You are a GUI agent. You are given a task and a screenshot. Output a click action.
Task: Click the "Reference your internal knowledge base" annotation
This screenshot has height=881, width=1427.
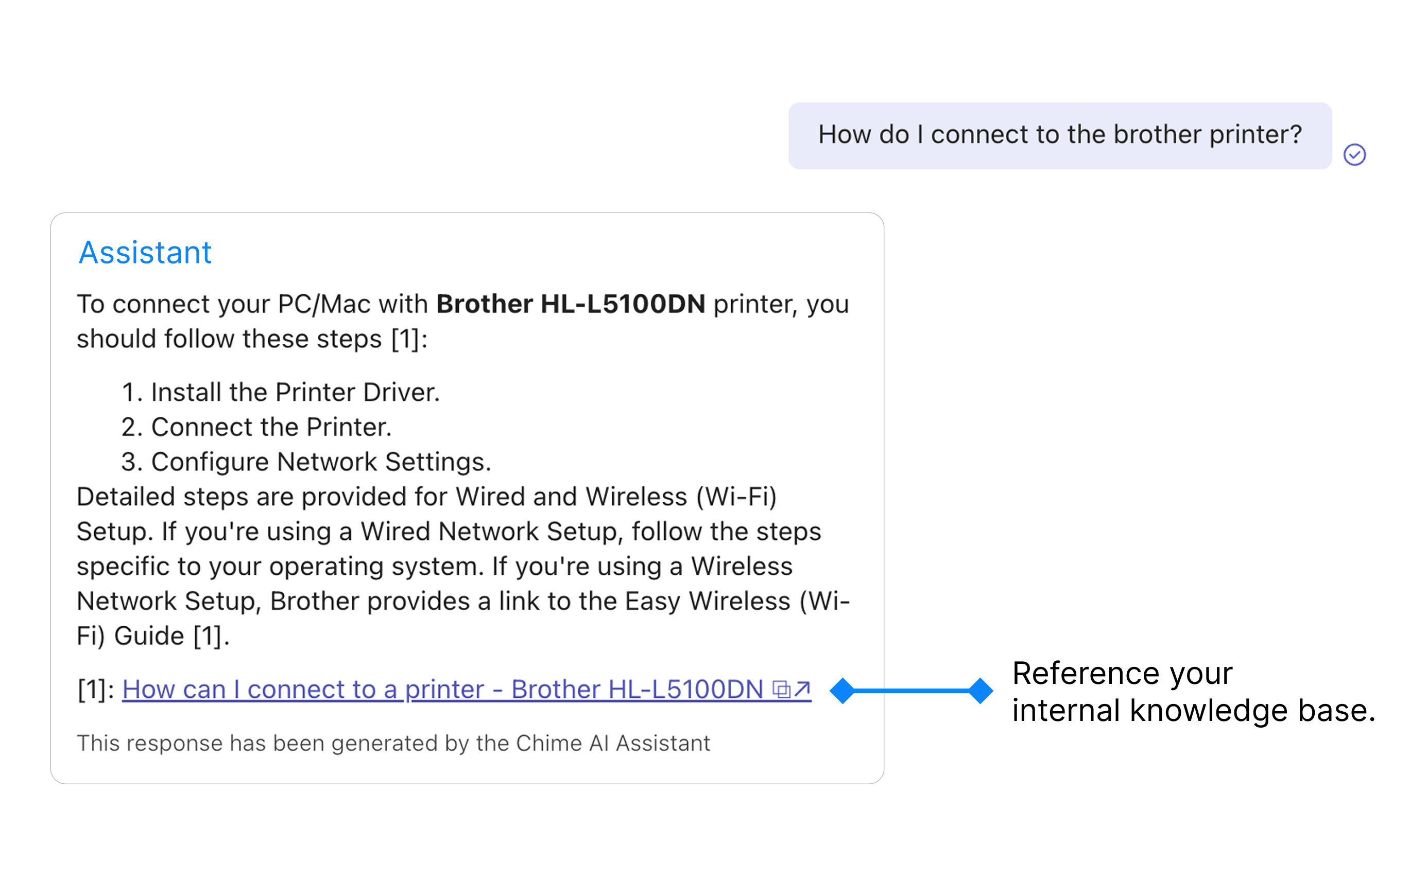1193,692
